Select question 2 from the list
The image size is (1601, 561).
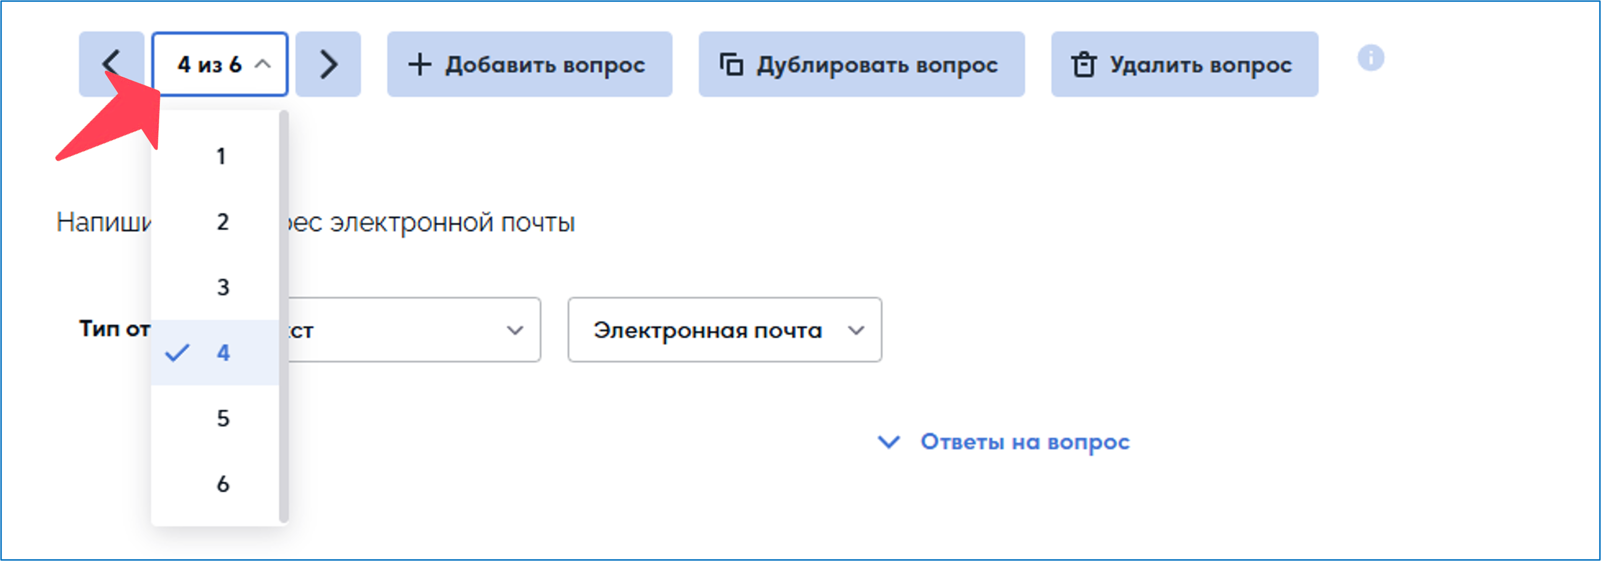click(222, 222)
